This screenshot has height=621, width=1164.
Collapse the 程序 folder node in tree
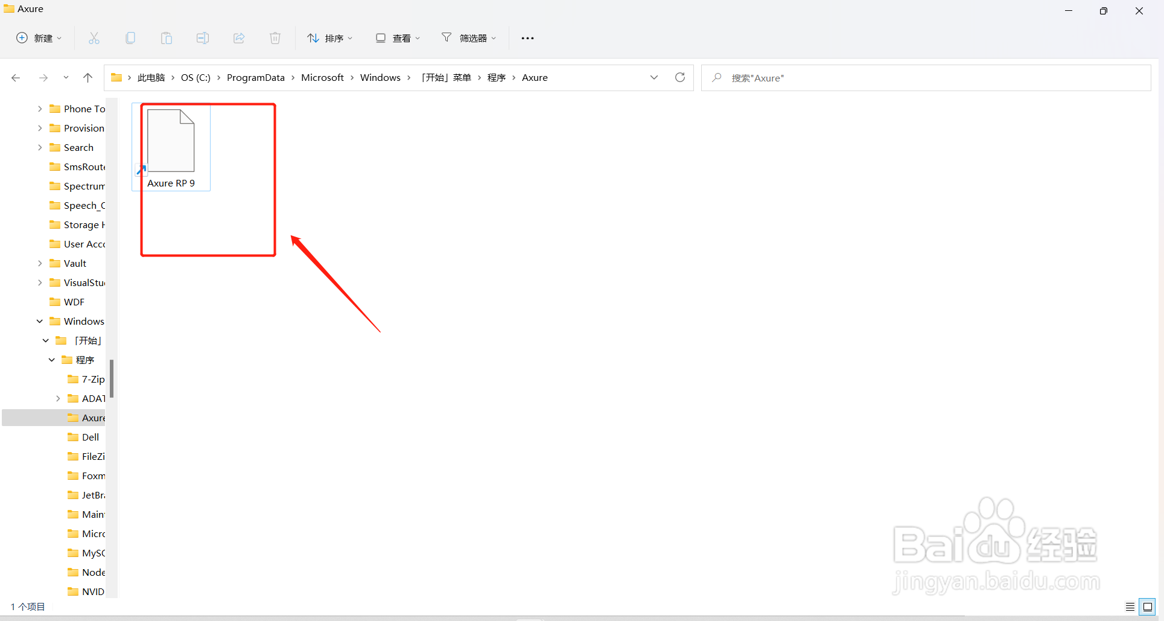point(52,360)
